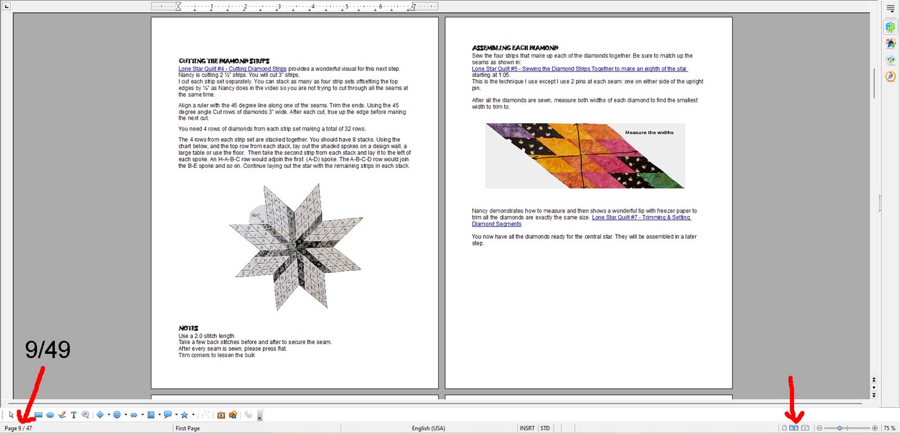900x434 pixels.
Task: Expand the Flowchart dropdown arrow
Action: pos(159,415)
